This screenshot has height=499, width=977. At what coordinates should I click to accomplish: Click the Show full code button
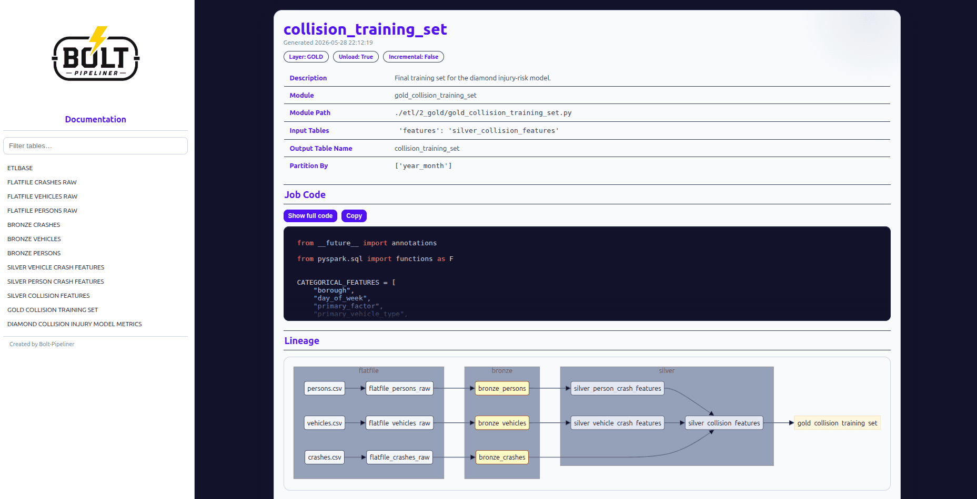(x=310, y=216)
